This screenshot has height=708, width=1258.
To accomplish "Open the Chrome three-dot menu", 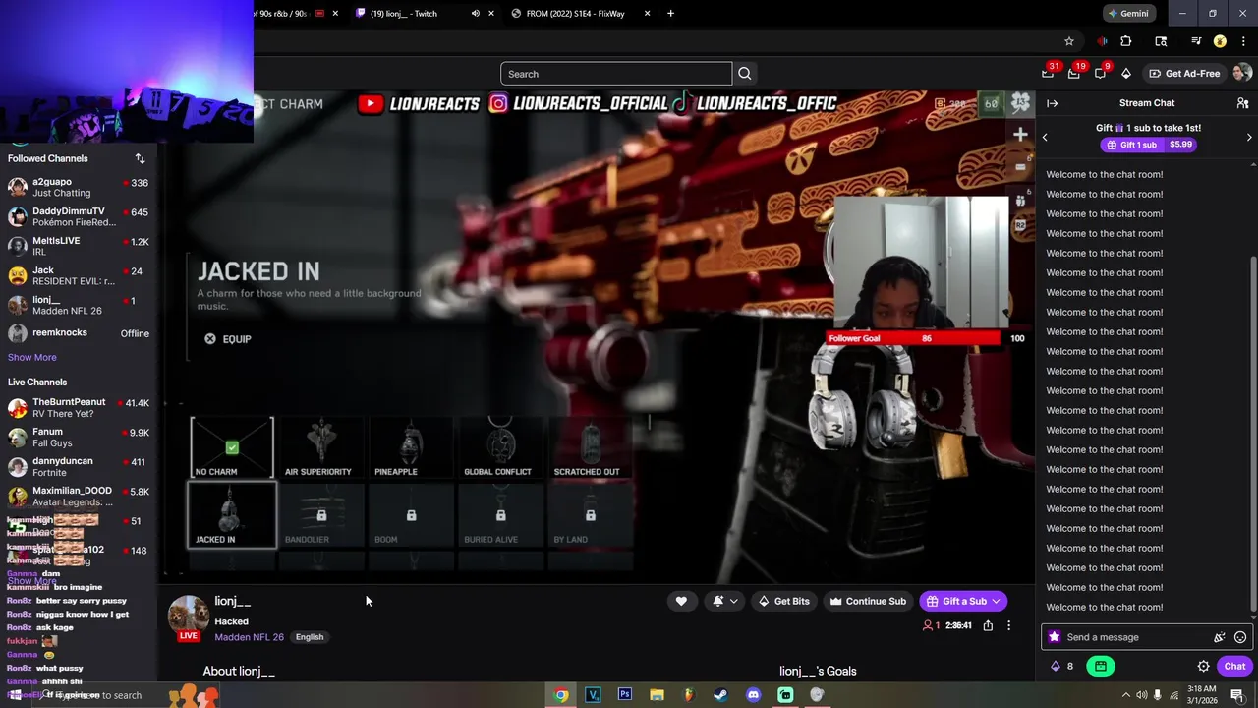I will pyautogui.click(x=1241, y=41).
